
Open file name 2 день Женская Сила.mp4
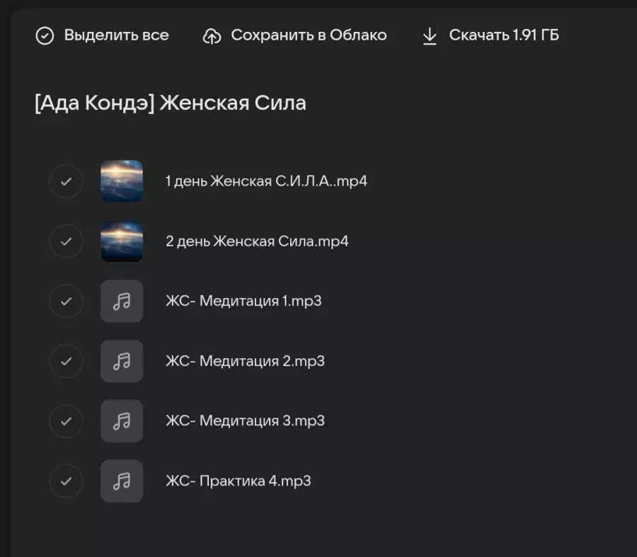click(x=257, y=241)
